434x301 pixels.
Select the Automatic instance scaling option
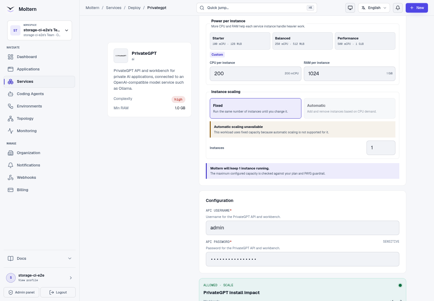(350, 108)
